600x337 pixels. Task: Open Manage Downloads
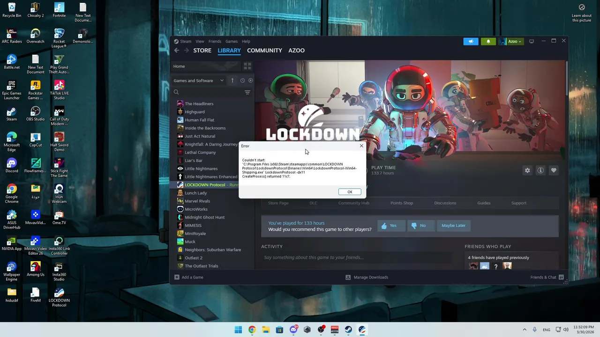click(367, 277)
